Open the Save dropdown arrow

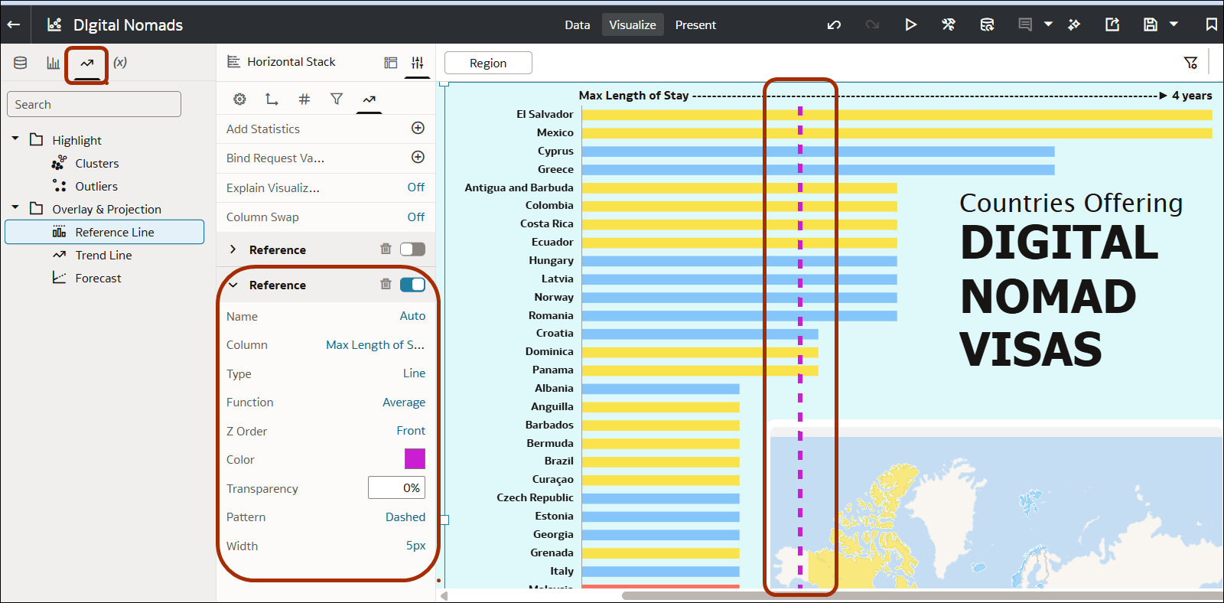[x=1174, y=24]
